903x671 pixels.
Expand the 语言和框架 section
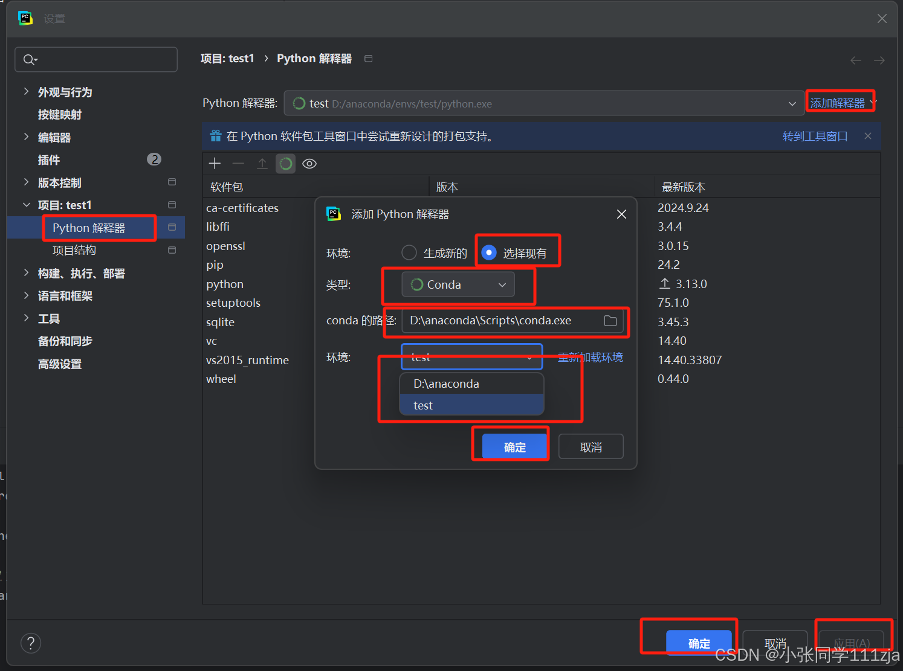[26, 296]
